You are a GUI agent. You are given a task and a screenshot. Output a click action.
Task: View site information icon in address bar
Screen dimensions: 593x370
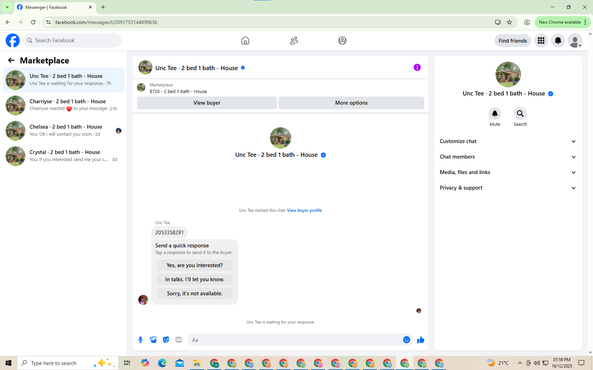click(48, 22)
